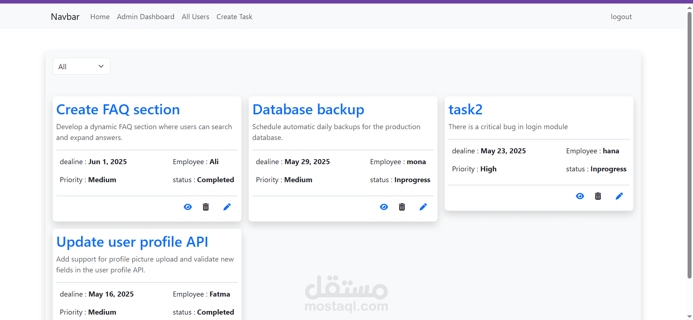Click Create FAQ section's status : Completed

(203, 180)
